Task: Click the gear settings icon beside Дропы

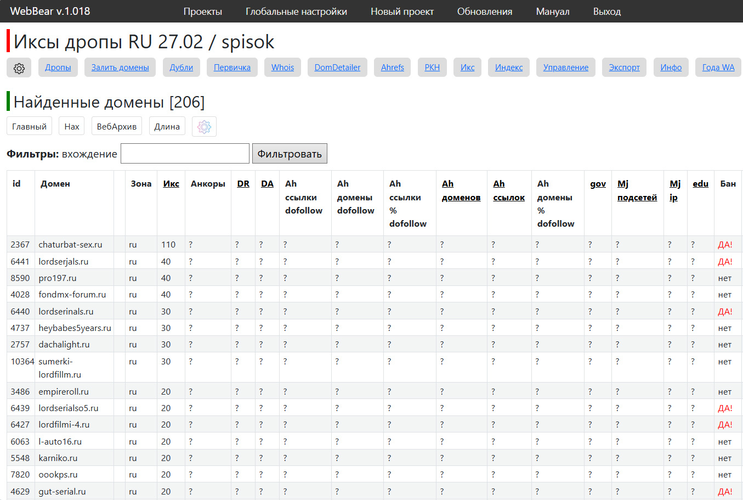Action: coord(19,68)
